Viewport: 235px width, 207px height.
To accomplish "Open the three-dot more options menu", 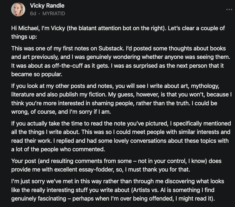I will tap(229, 10).
